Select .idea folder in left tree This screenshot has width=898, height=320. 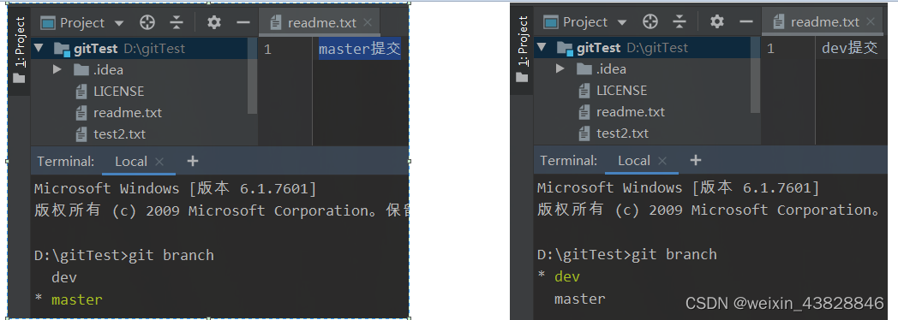coord(98,69)
